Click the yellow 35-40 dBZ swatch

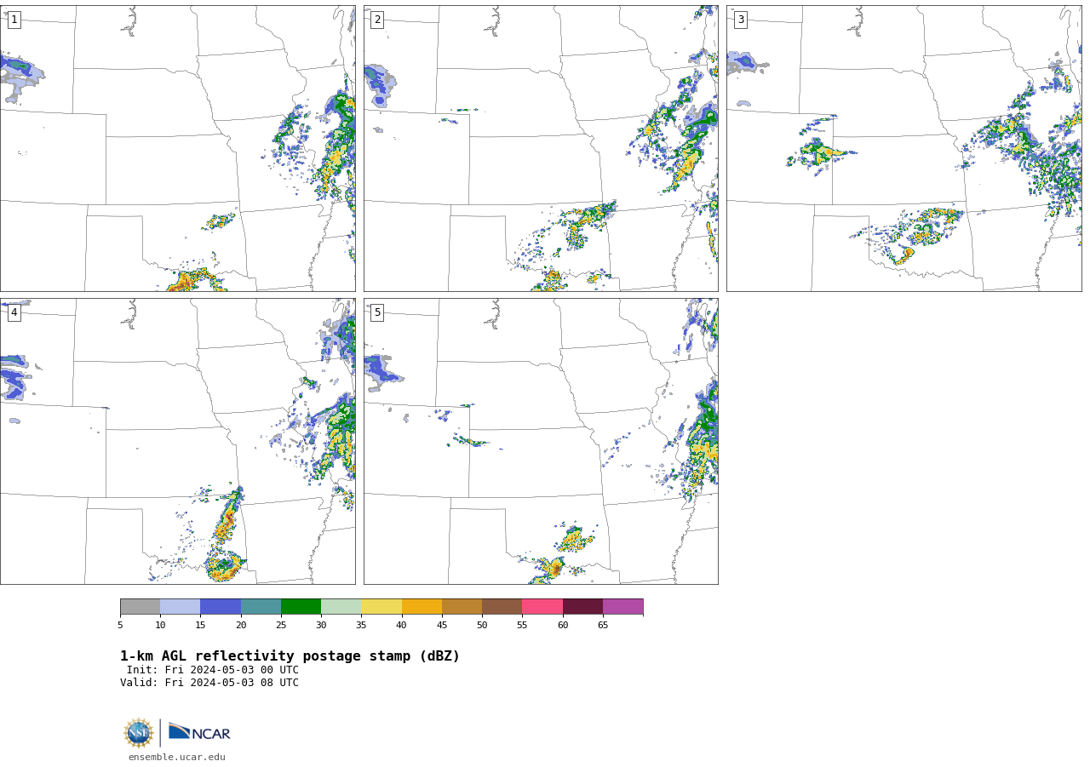click(x=381, y=606)
